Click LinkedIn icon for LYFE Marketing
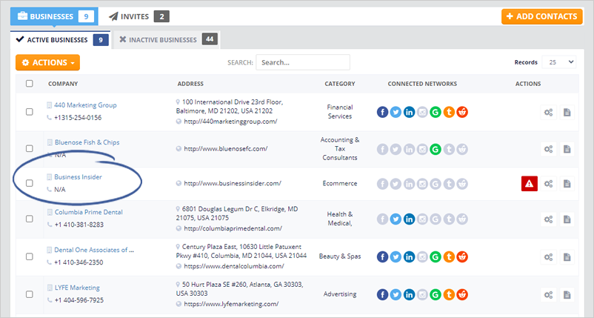Image resolution: width=594 pixels, height=318 pixels. [x=409, y=294]
